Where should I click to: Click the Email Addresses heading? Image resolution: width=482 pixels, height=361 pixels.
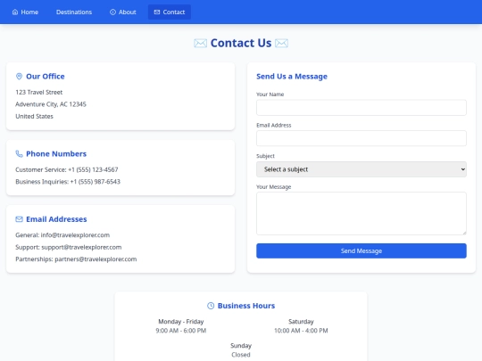click(56, 219)
